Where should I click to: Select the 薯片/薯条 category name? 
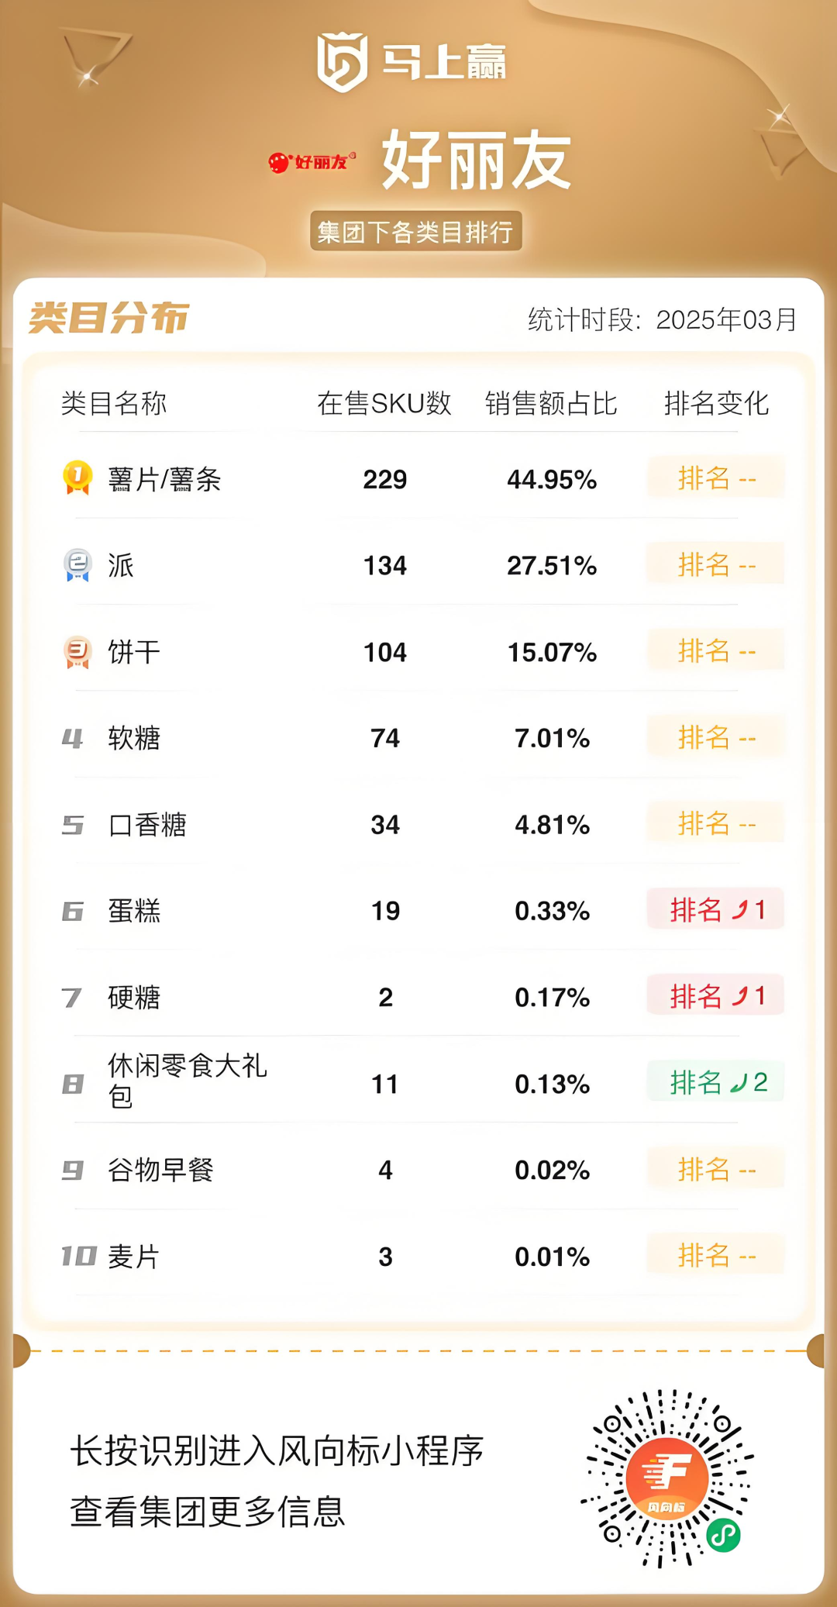point(165,479)
